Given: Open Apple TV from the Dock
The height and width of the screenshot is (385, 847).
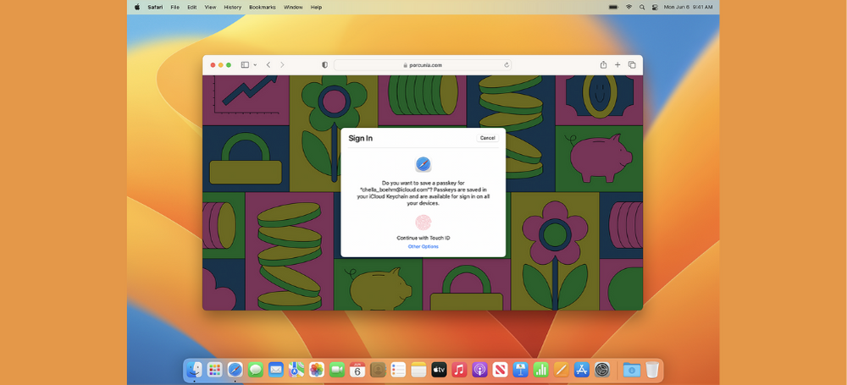Looking at the screenshot, I should pyautogui.click(x=439, y=369).
